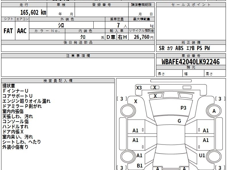The width and height of the screenshot is (227, 170).
Task: Click the 高さ dimension label
Action: 209,74
